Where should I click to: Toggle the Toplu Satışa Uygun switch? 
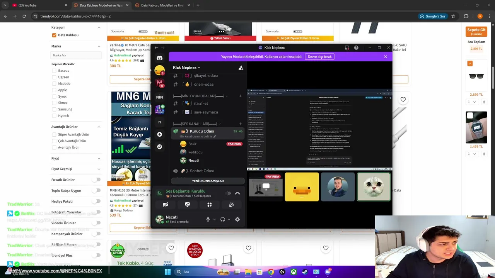96,191
